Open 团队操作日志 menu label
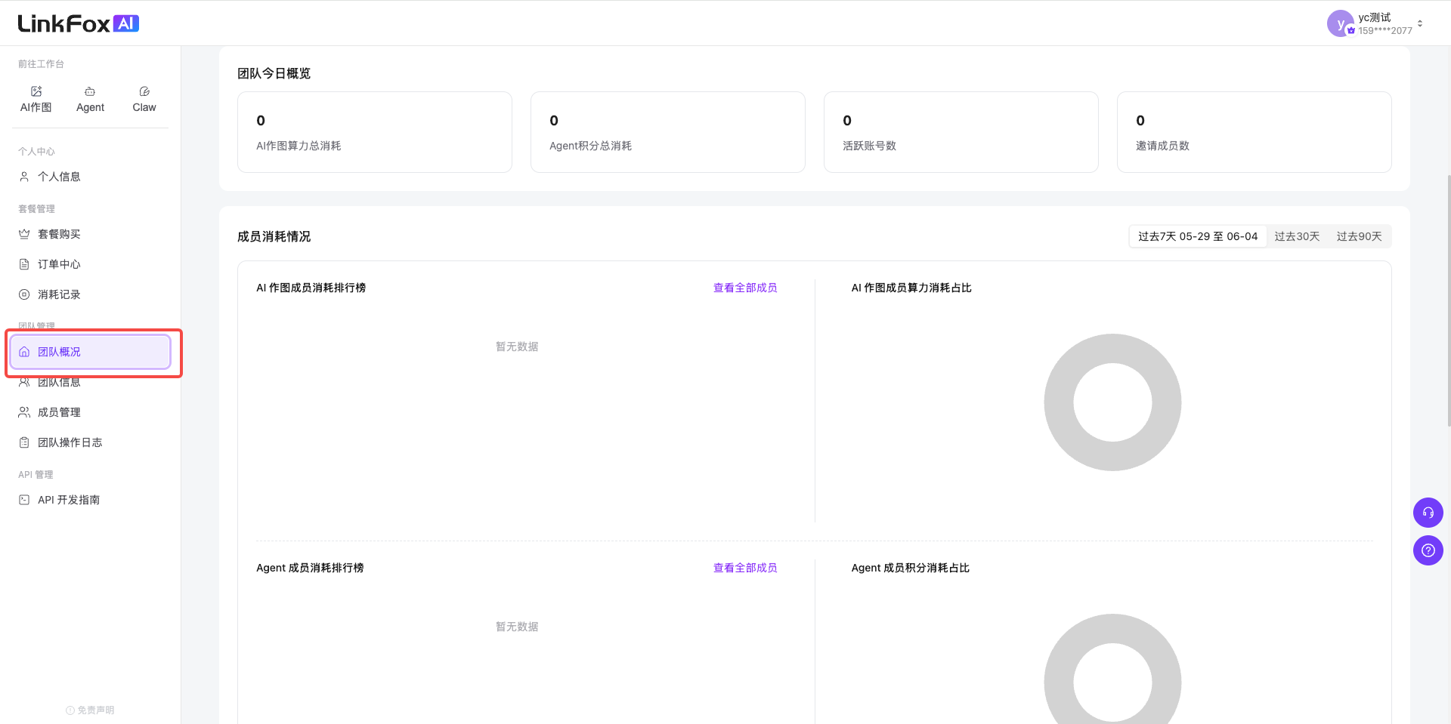This screenshot has height=724, width=1451. tap(70, 442)
